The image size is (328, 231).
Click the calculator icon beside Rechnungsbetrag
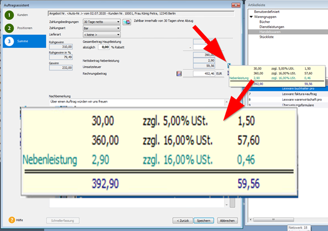(x=178, y=72)
